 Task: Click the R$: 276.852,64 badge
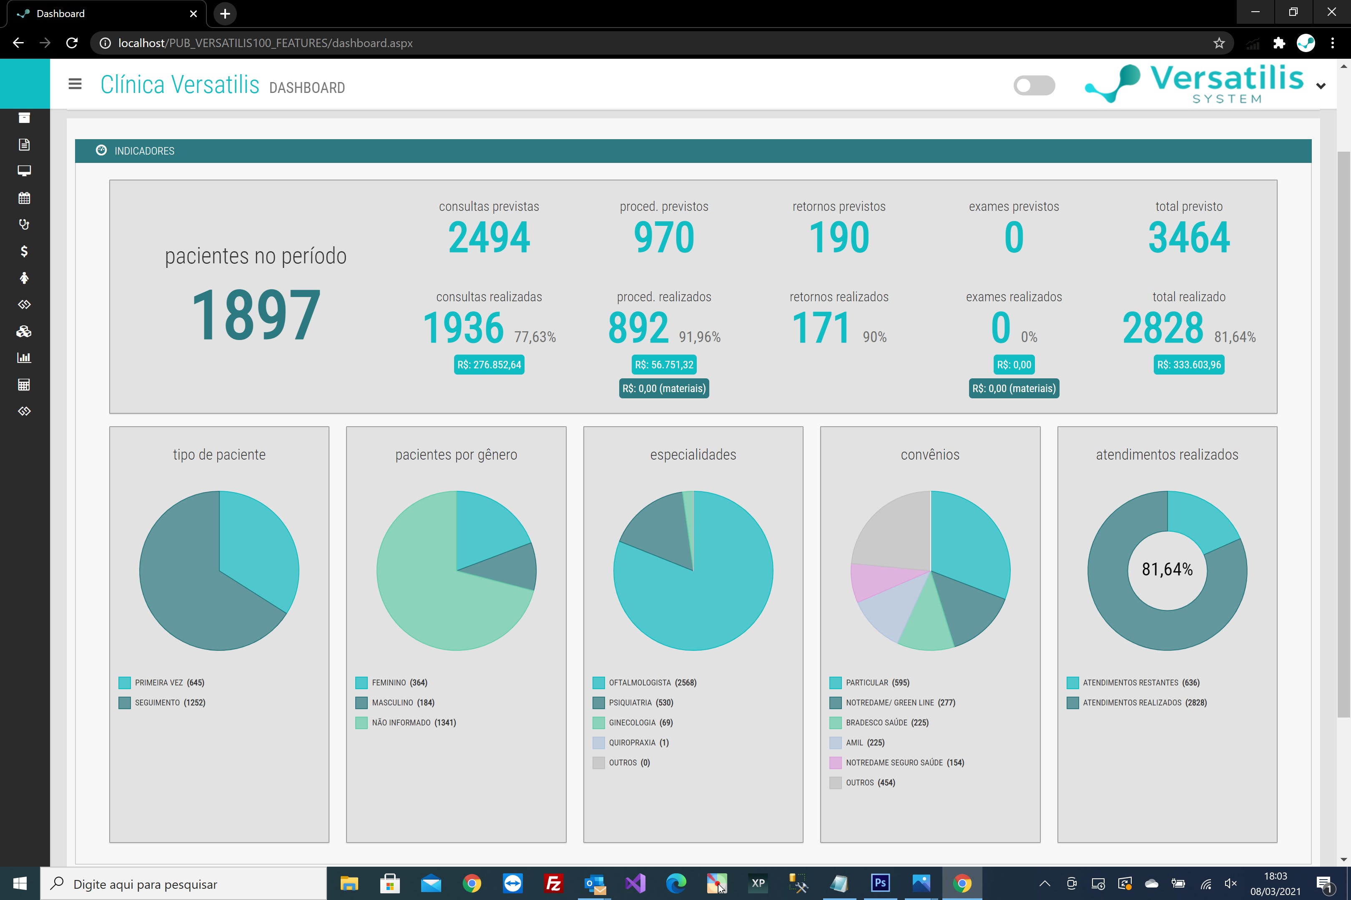pos(489,365)
